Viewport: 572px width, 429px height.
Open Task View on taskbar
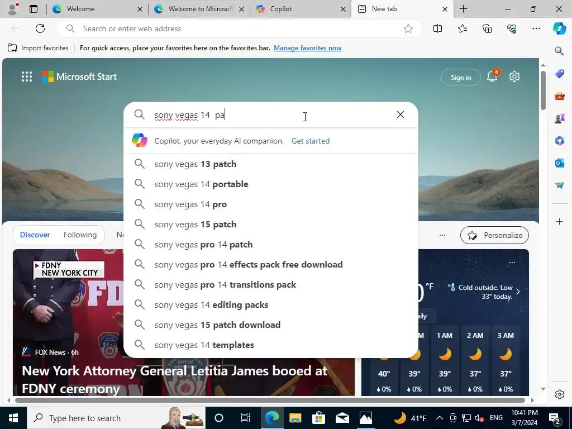246,418
